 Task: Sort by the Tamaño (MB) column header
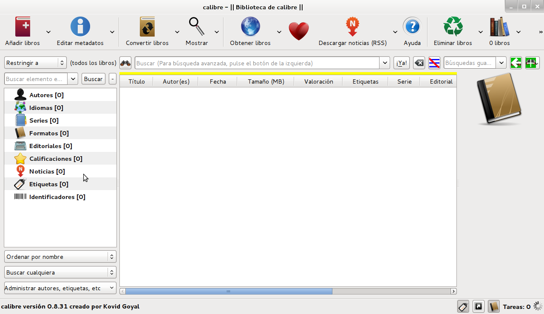266,81
